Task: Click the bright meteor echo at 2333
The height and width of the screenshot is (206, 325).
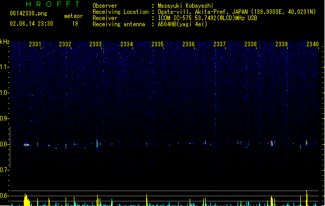Action: 97,143
